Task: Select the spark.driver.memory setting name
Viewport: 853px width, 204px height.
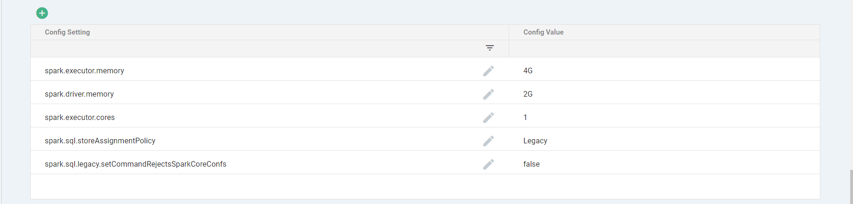Action: 79,94
